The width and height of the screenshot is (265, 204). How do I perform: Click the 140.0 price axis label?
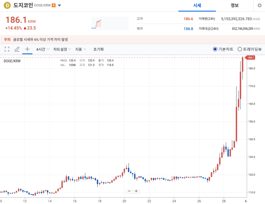(252, 139)
